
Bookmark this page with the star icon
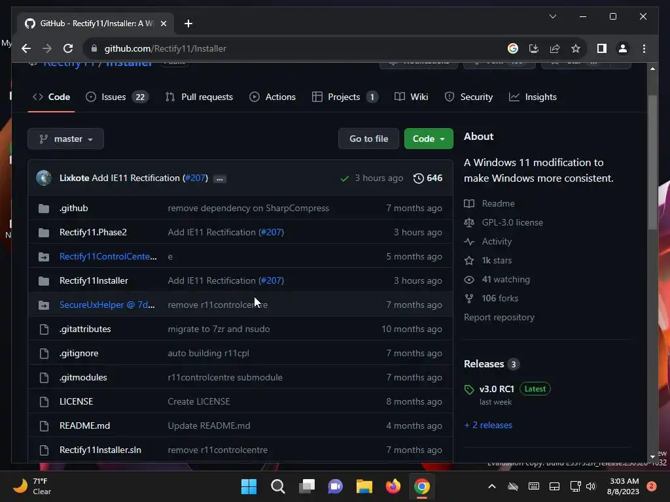tap(576, 48)
